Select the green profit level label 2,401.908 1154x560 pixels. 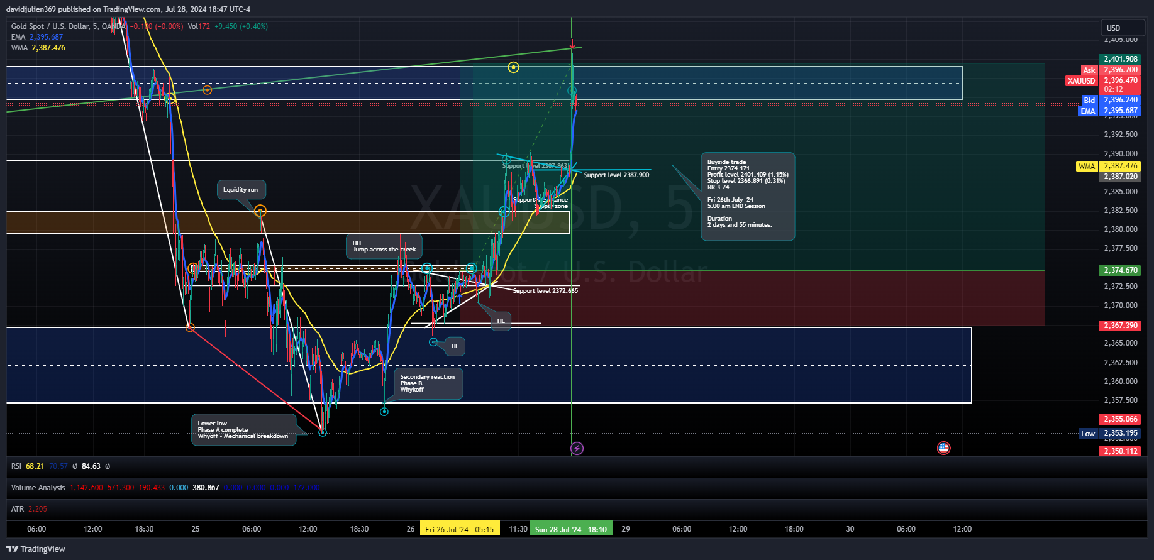pyautogui.click(x=1121, y=58)
